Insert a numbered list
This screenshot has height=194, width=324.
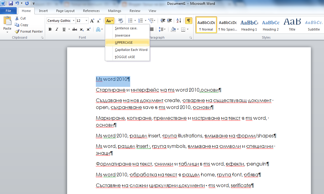tap(141, 21)
